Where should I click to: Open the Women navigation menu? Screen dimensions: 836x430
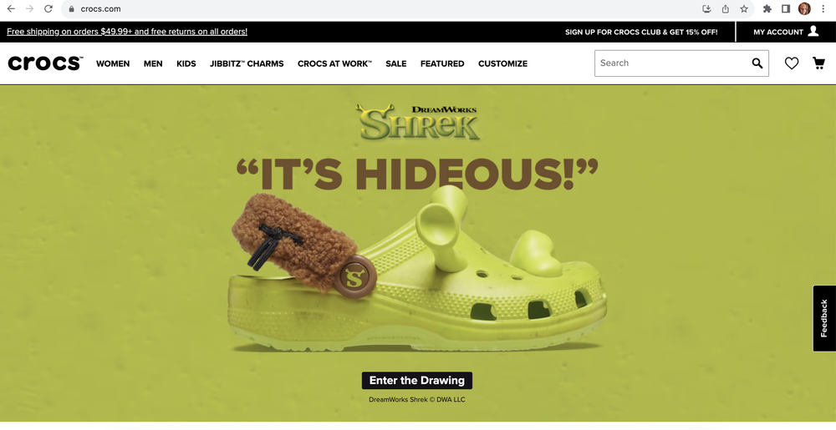pyautogui.click(x=113, y=63)
